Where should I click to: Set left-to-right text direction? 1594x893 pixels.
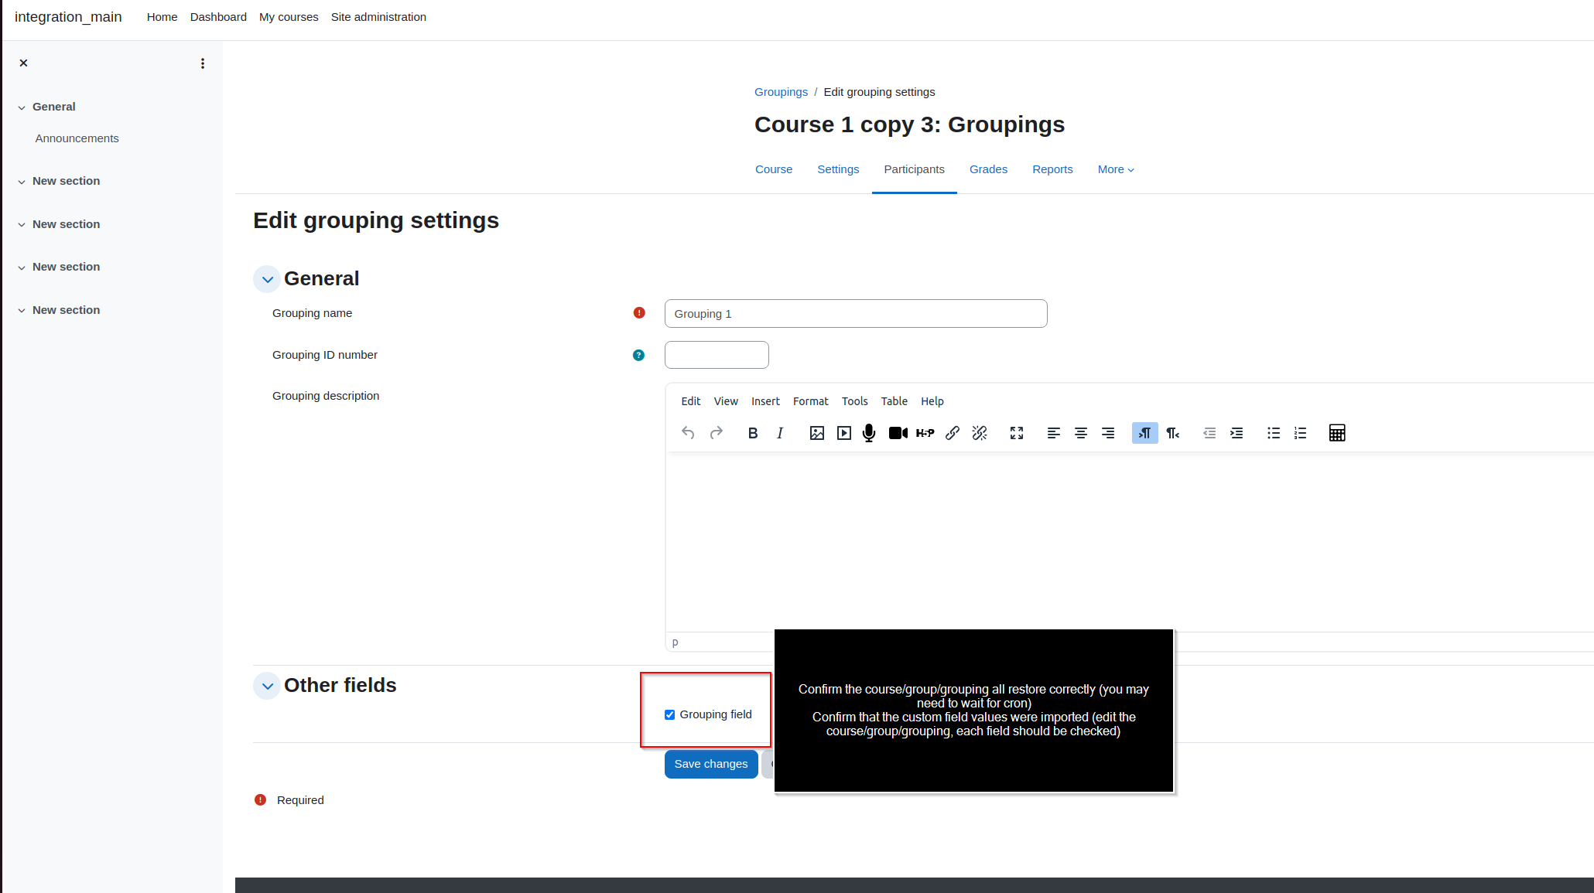coord(1145,433)
